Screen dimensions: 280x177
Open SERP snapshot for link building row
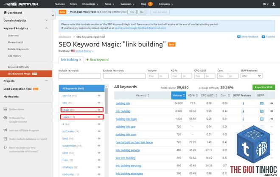click(x=262, y=111)
